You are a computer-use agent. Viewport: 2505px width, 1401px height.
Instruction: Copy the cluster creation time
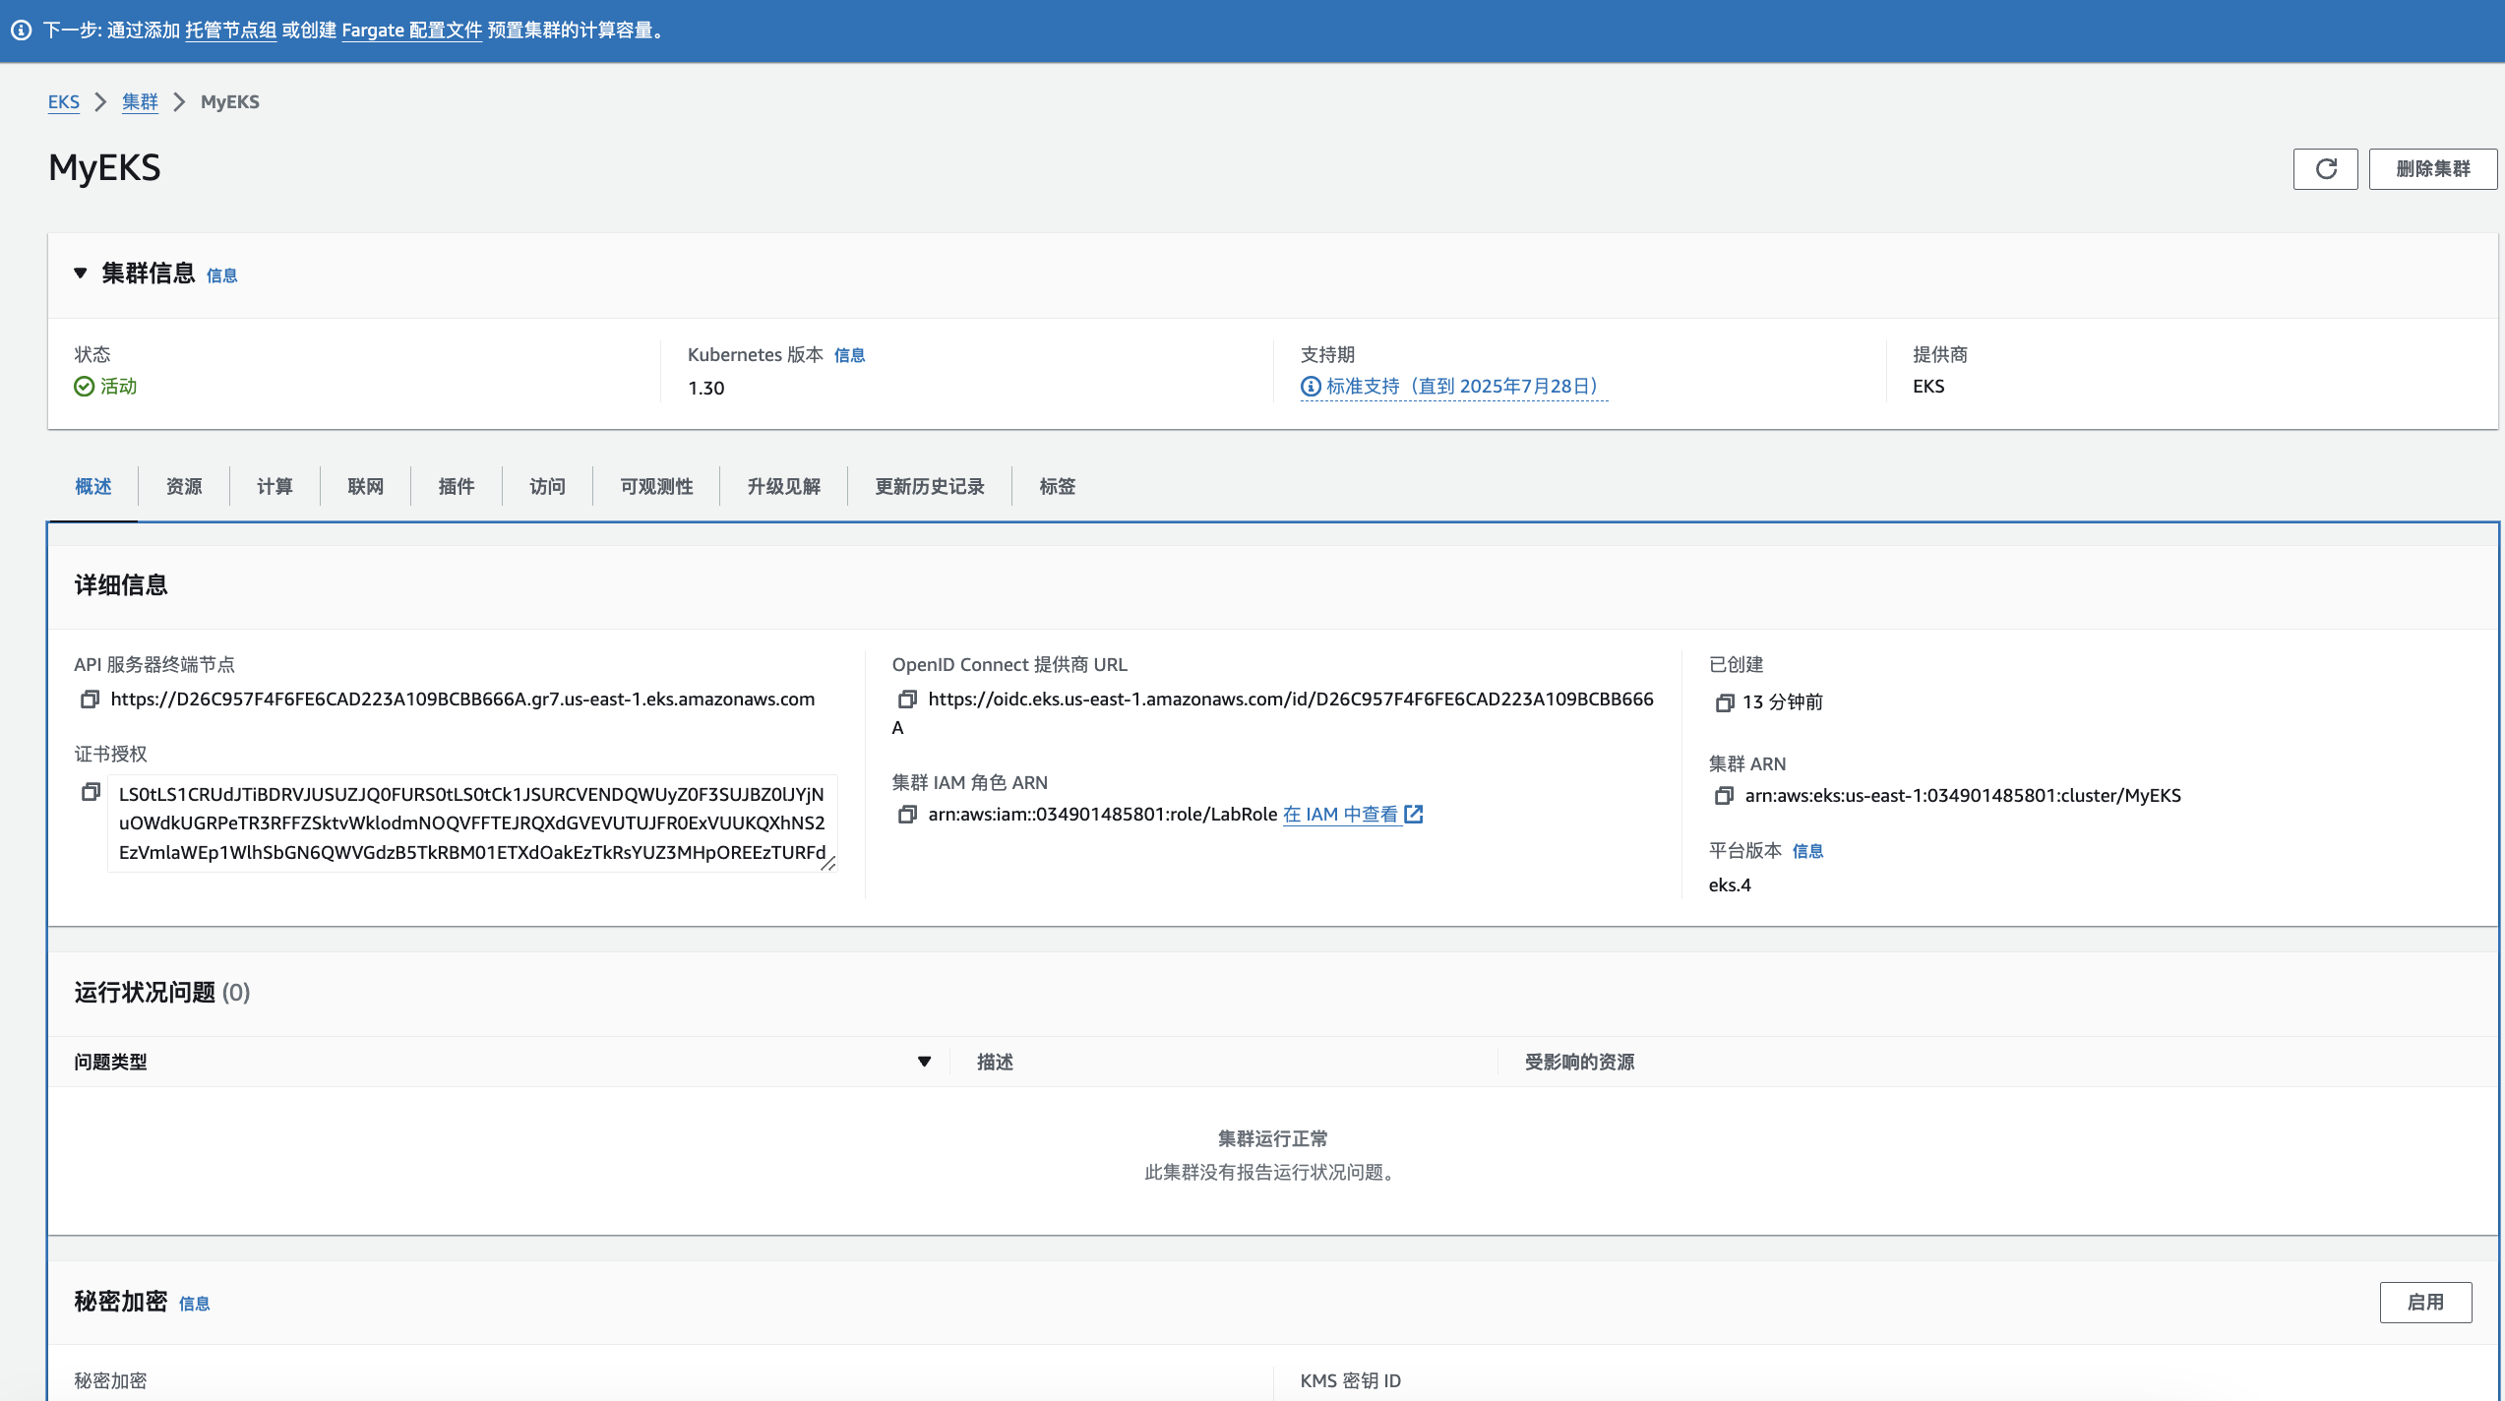point(1724,702)
